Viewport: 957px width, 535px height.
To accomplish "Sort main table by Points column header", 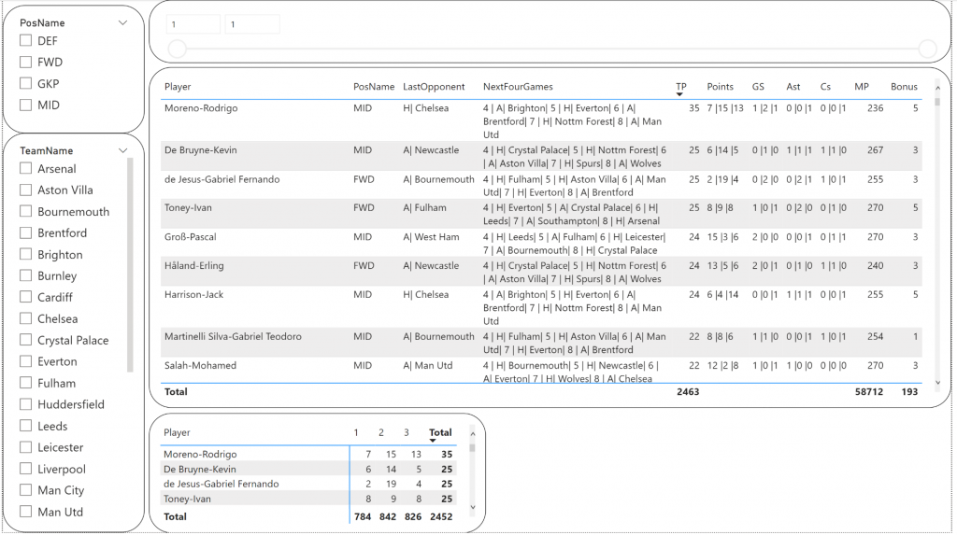I will tap(721, 87).
